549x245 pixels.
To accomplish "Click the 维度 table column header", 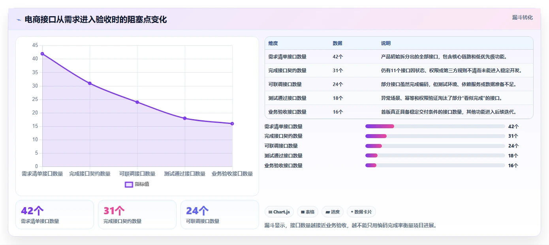I will (x=273, y=43).
